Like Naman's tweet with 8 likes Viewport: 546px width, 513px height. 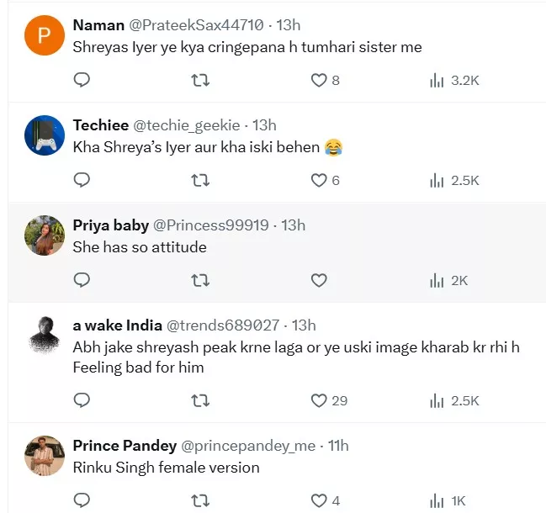coord(319,81)
